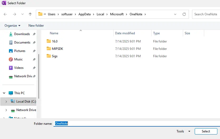Screen dimensions: 220x139
Task: Refresh the OneNote folder view
Action: pyautogui.click(x=184, y=14)
